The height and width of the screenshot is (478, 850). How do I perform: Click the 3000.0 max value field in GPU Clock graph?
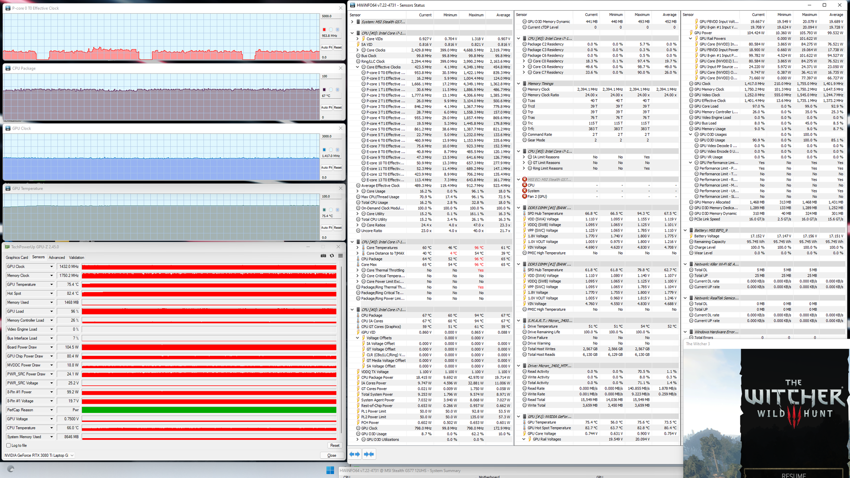pyautogui.click(x=332, y=137)
